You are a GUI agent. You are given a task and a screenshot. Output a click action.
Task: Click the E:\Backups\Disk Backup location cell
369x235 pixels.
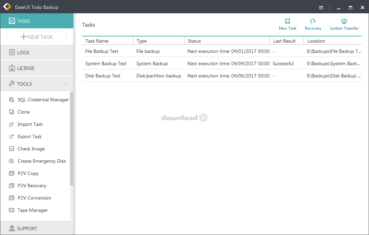pos(334,76)
